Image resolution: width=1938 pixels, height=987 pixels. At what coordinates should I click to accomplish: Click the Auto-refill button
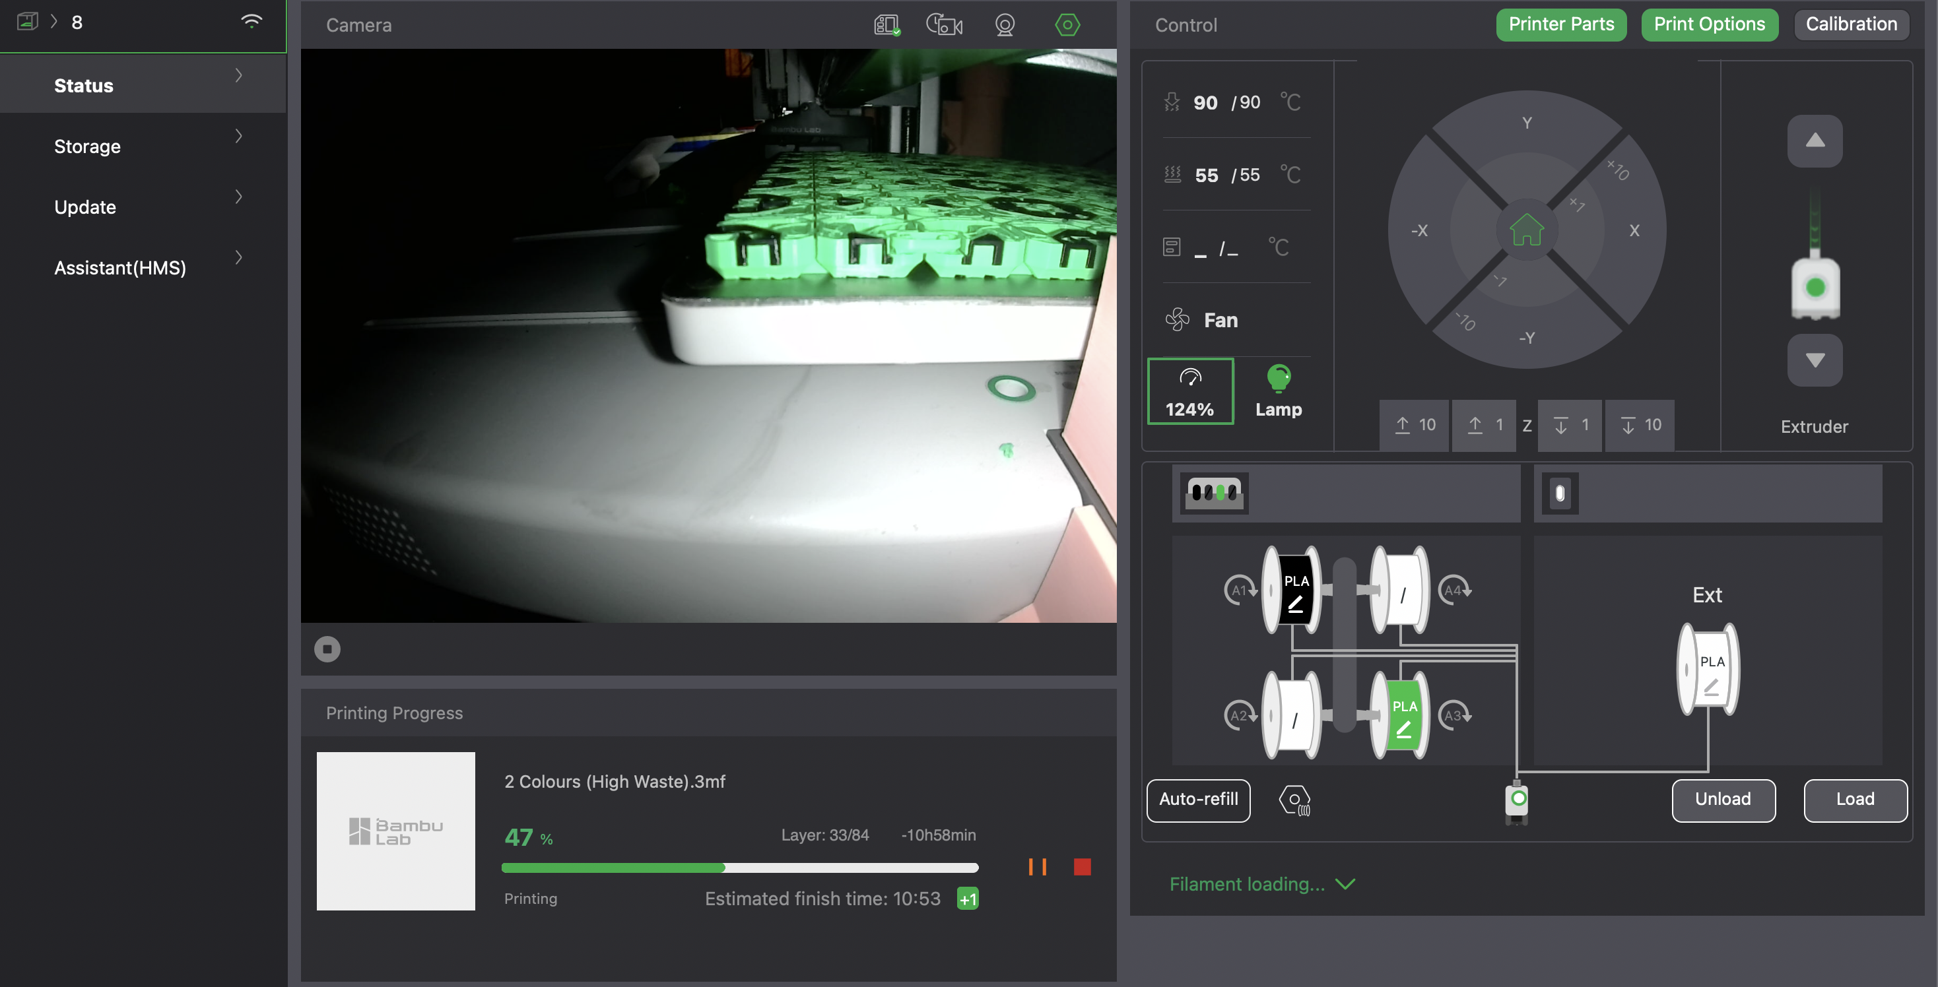[1199, 800]
